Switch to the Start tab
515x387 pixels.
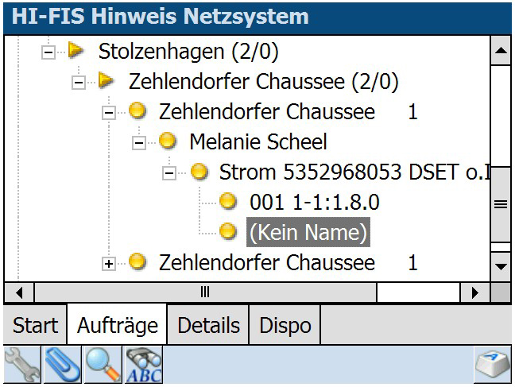point(35,325)
